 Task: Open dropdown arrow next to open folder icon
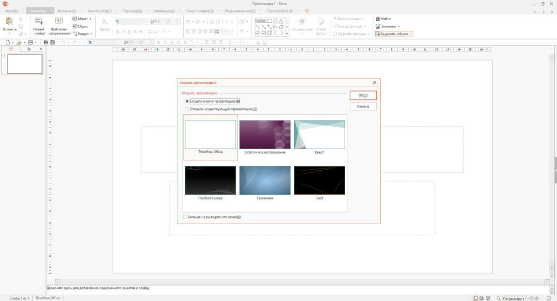coord(24,42)
